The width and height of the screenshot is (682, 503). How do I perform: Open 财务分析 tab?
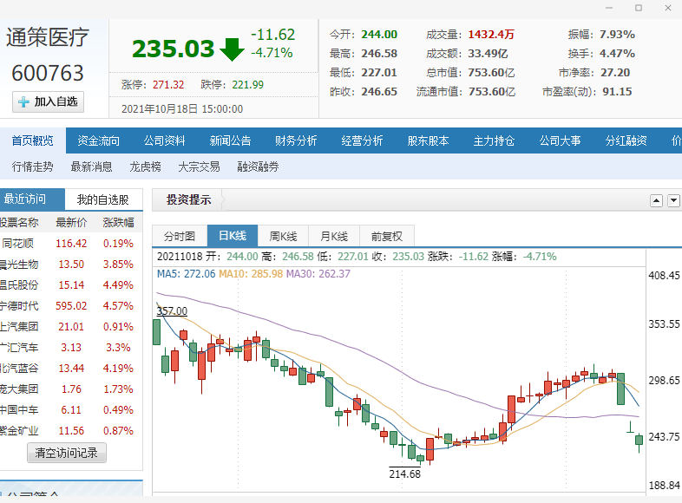pos(296,140)
